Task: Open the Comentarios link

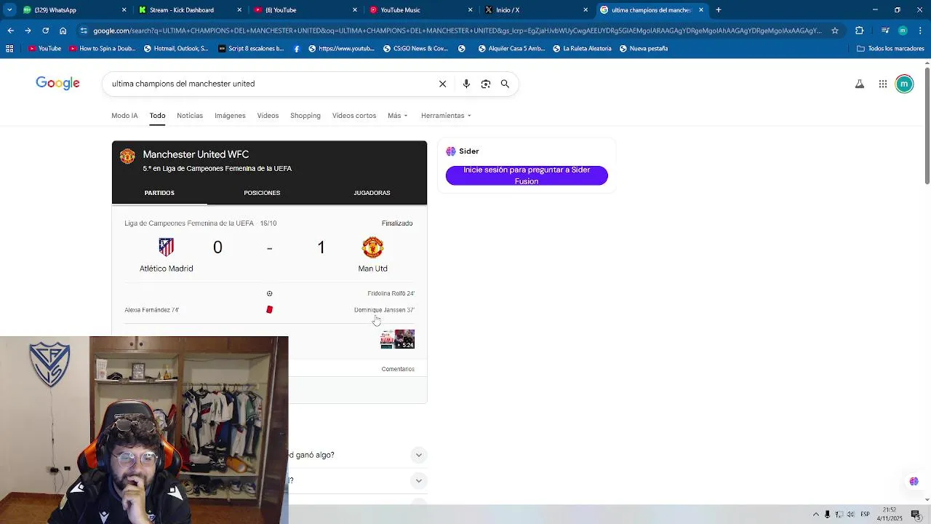Action: click(x=398, y=369)
